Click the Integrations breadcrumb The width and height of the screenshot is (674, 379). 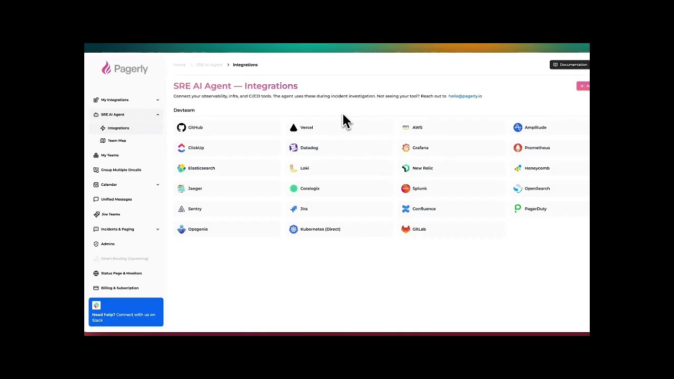point(245,65)
